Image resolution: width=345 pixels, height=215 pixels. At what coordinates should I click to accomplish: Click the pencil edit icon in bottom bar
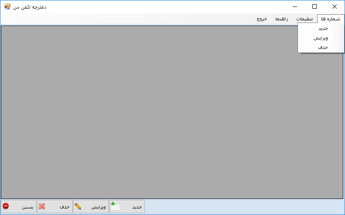click(x=78, y=207)
